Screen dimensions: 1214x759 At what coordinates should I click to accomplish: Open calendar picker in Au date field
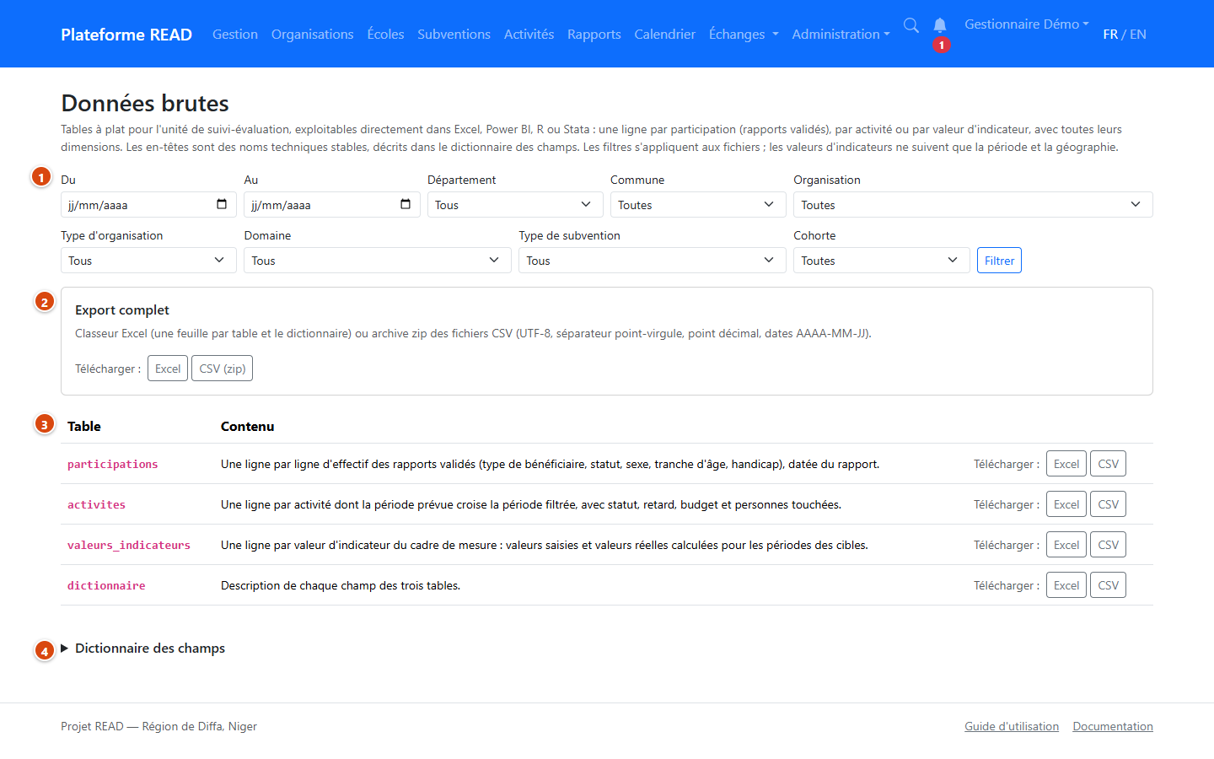[x=406, y=204]
